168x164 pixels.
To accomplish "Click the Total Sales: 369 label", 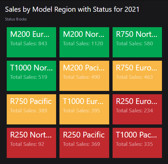I will pos(81,144).
